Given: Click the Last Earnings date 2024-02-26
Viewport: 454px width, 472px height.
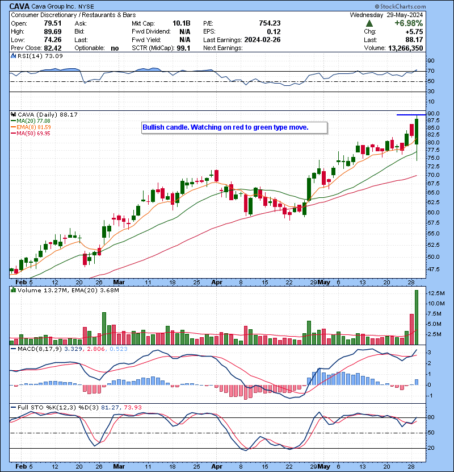Looking at the screenshot, I should [262, 40].
